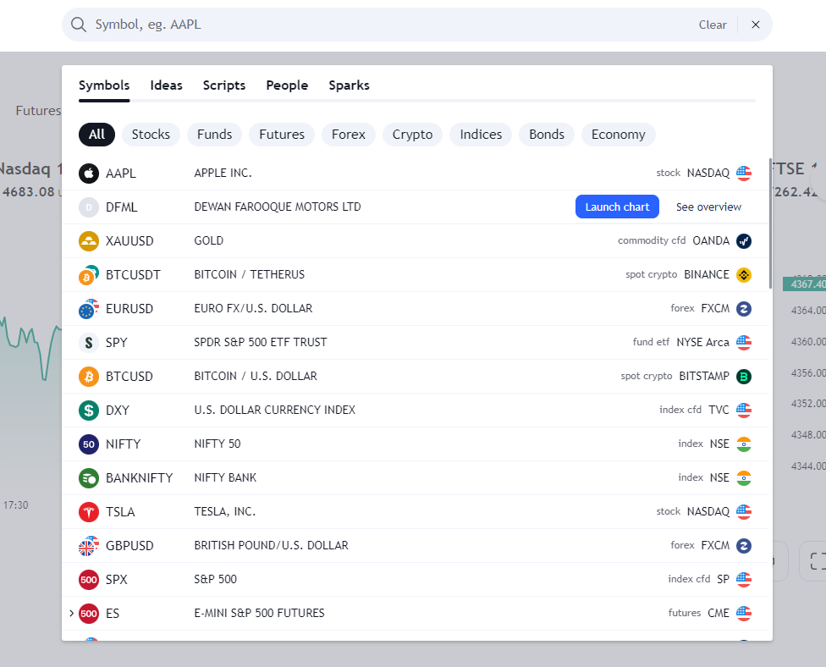Click the EURUSD flag pair icon
The image size is (826, 667).
pos(89,309)
